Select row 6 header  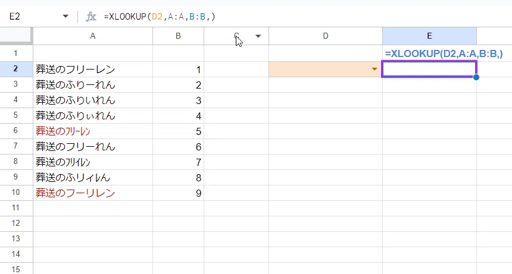pyautogui.click(x=15, y=131)
